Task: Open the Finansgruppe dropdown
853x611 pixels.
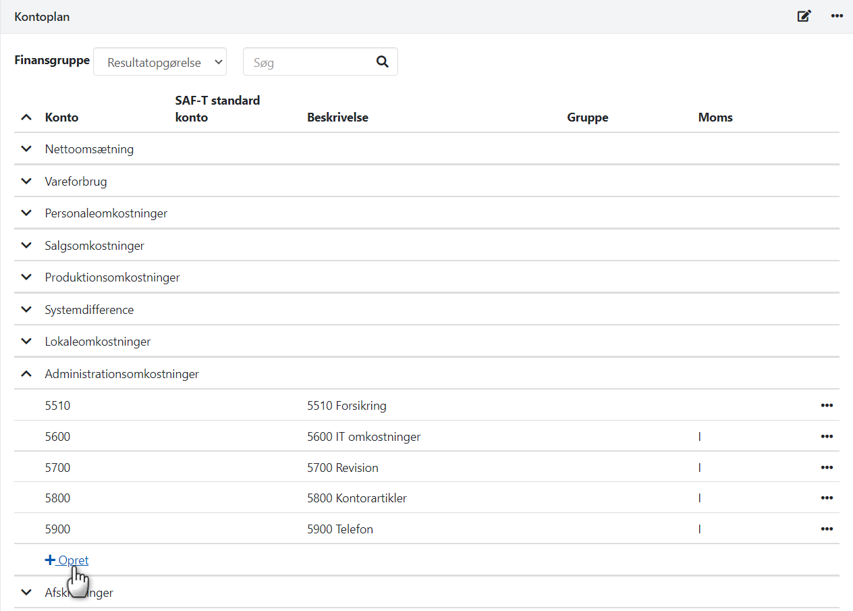Action: pyautogui.click(x=160, y=62)
